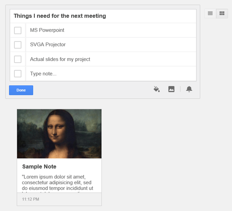Click the Lorem ipsum note body text
This screenshot has height=211, width=232.
point(58,184)
